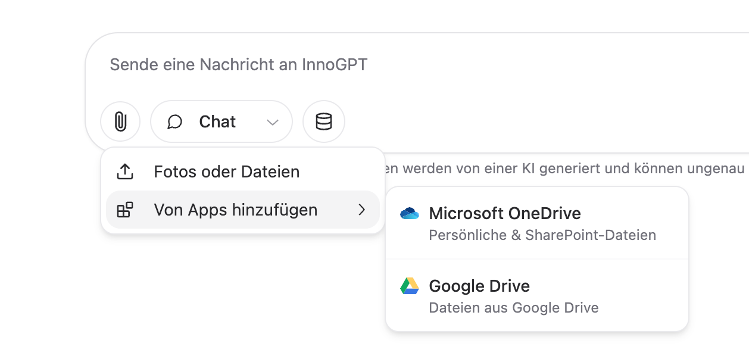
Task: Open the Chat mode selector
Action: (x=221, y=121)
